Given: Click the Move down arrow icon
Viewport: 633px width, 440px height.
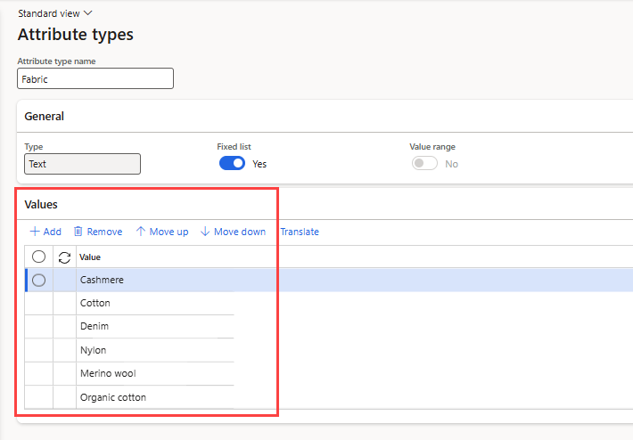Looking at the screenshot, I should click(x=205, y=232).
